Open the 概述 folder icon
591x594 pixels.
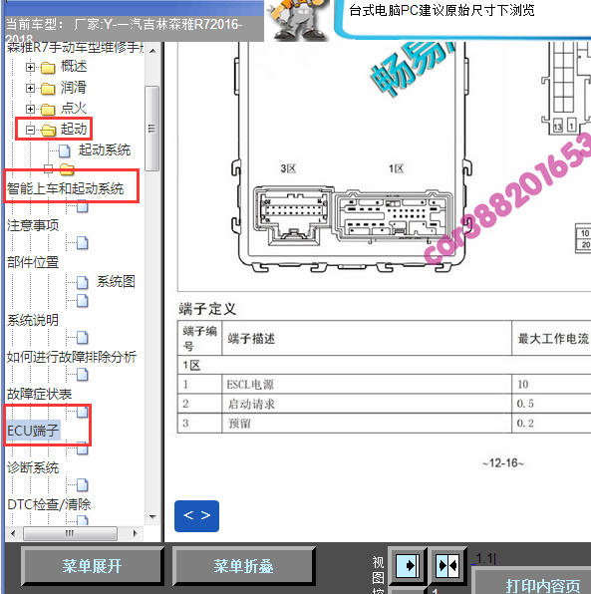click(48, 68)
